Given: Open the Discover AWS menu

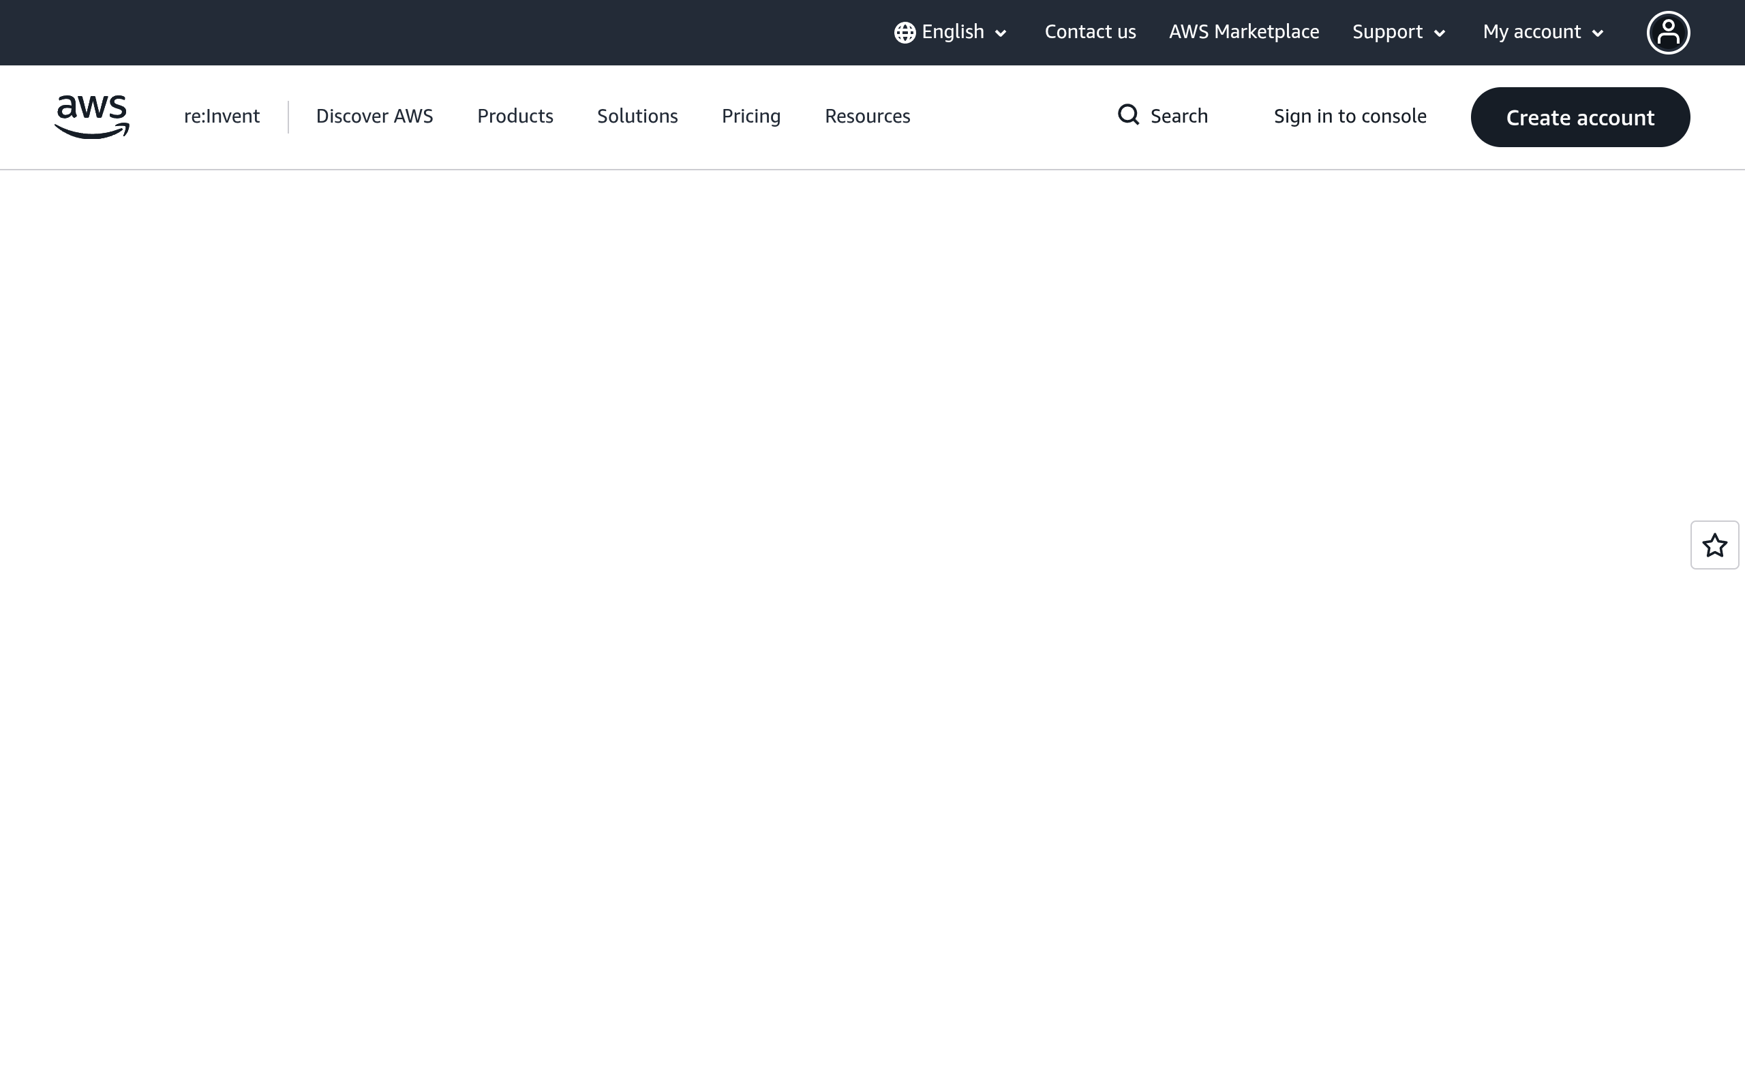Looking at the screenshot, I should pyautogui.click(x=374, y=116).
